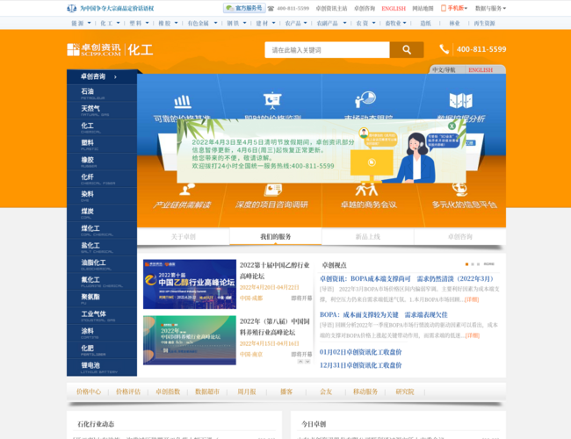Switch to the 卓创咨询 tab under banner
Screen dimensions: 571x439
460,236
